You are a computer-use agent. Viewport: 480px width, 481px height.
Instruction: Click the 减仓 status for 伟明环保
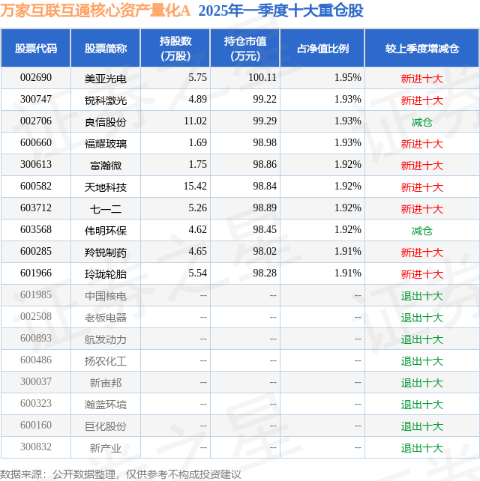tap(421, 231)
